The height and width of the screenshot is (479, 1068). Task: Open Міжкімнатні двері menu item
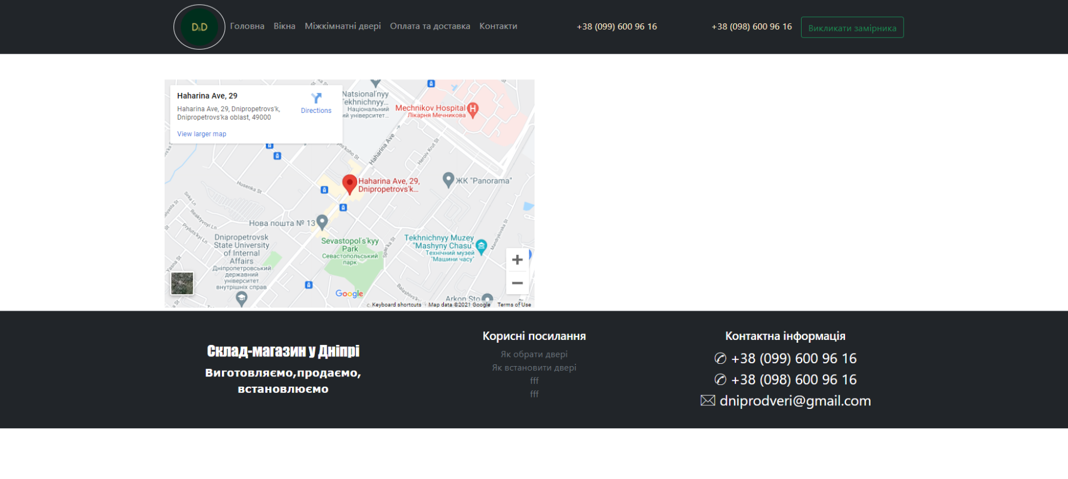pyautogui.click(x=342, y=26)
